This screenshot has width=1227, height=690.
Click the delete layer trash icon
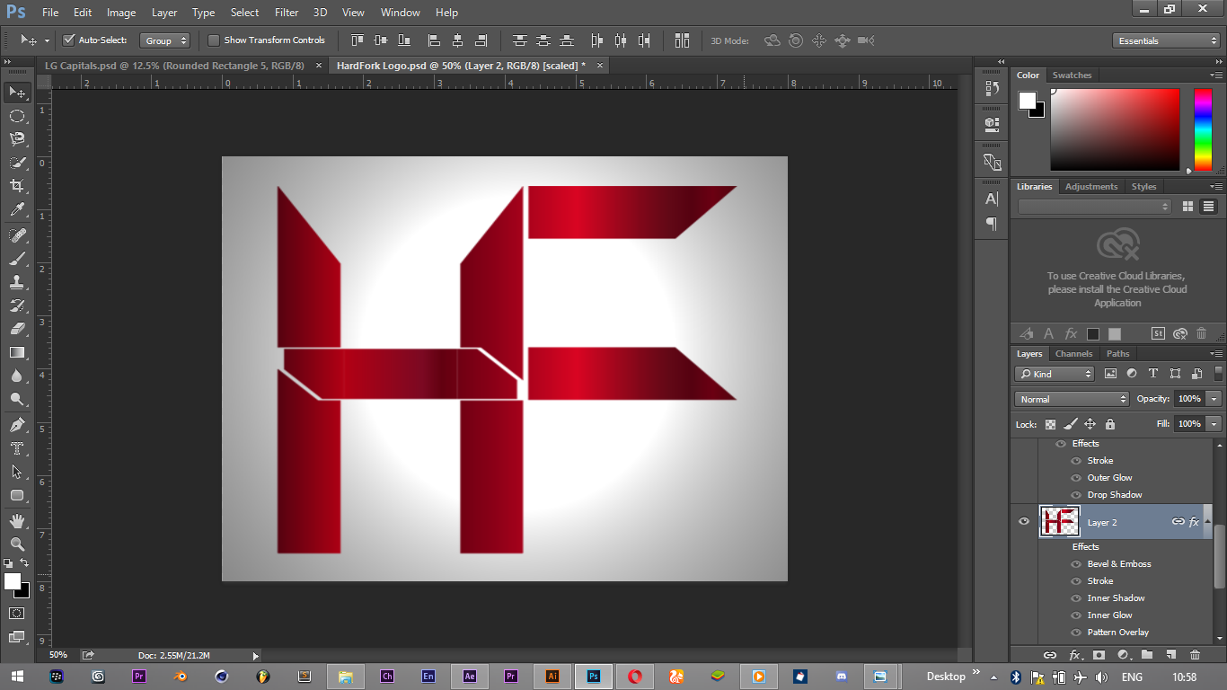[x=1195, y=655]
